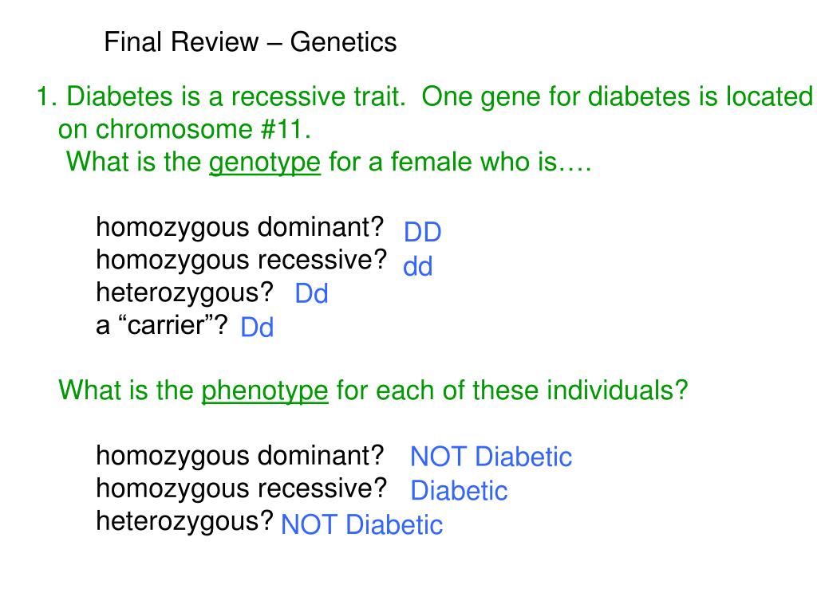Click the first 'homozygous dominant?' genotype question
The height and width of the screenshot is (612, 817).
[239, 228]
